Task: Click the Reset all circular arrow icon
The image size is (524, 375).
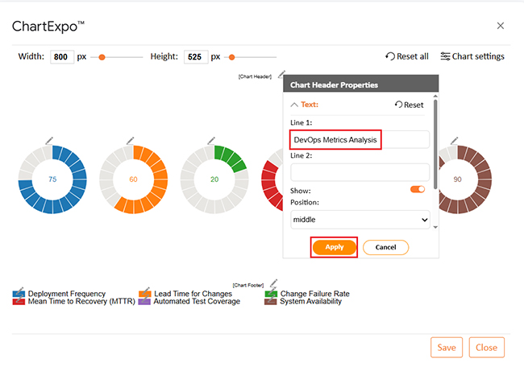Action: tap(390, 56)
